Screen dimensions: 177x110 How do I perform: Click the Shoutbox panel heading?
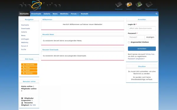point(142,67)
